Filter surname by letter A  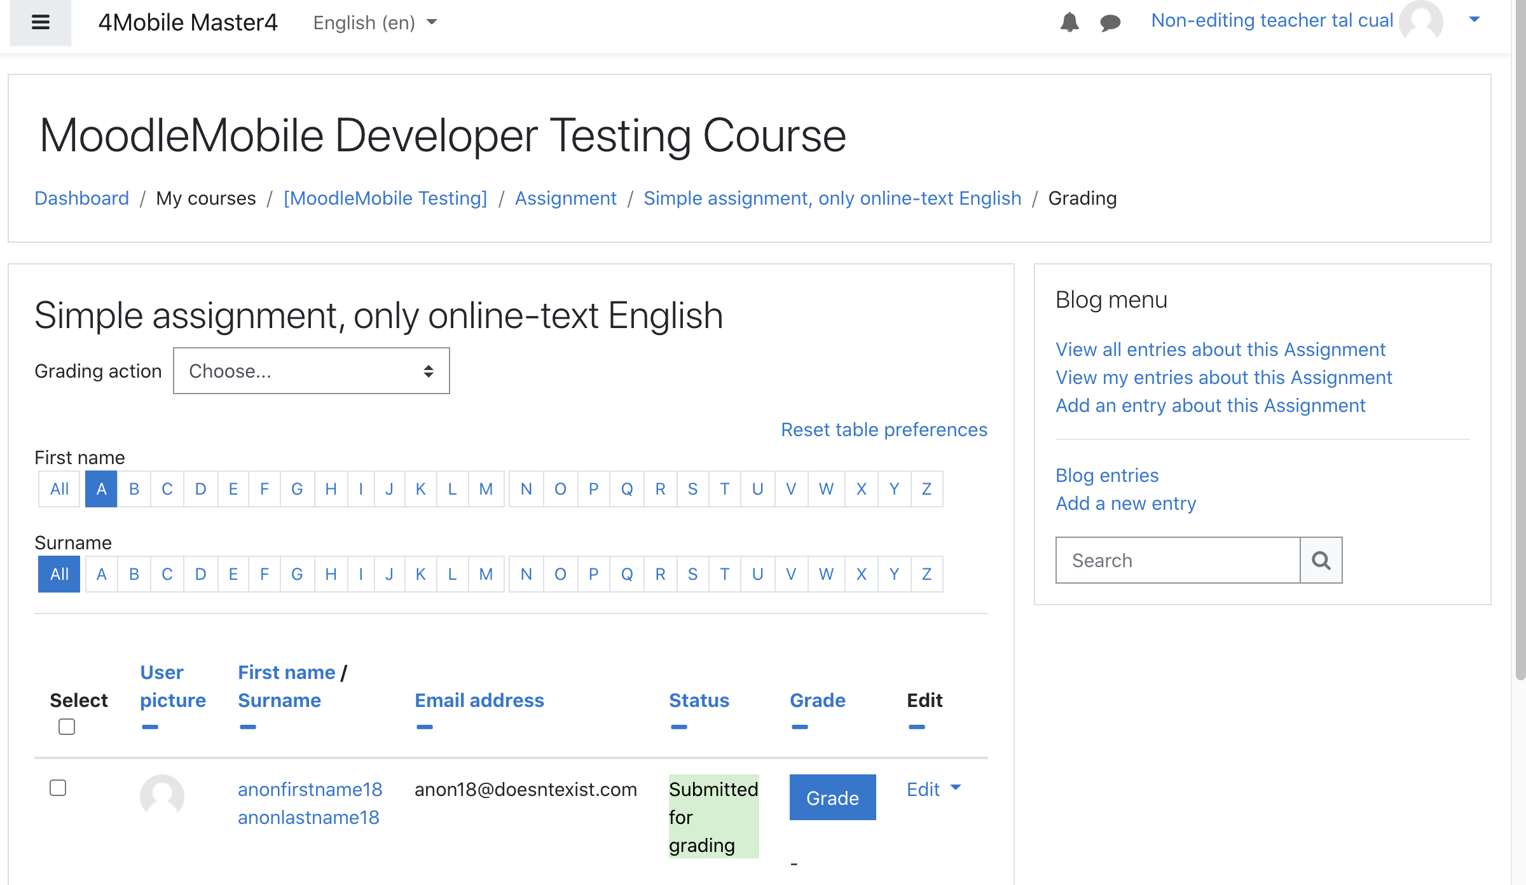click(102, 574)
